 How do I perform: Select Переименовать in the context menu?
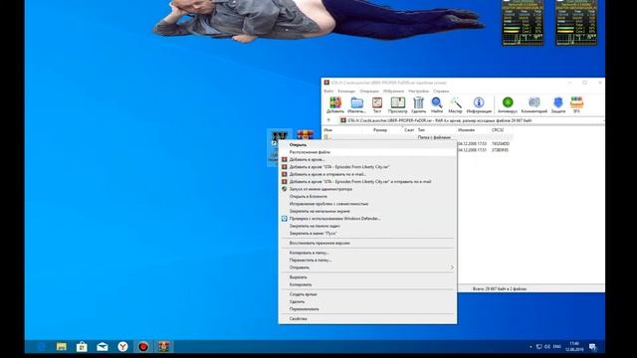pos(367,309)
